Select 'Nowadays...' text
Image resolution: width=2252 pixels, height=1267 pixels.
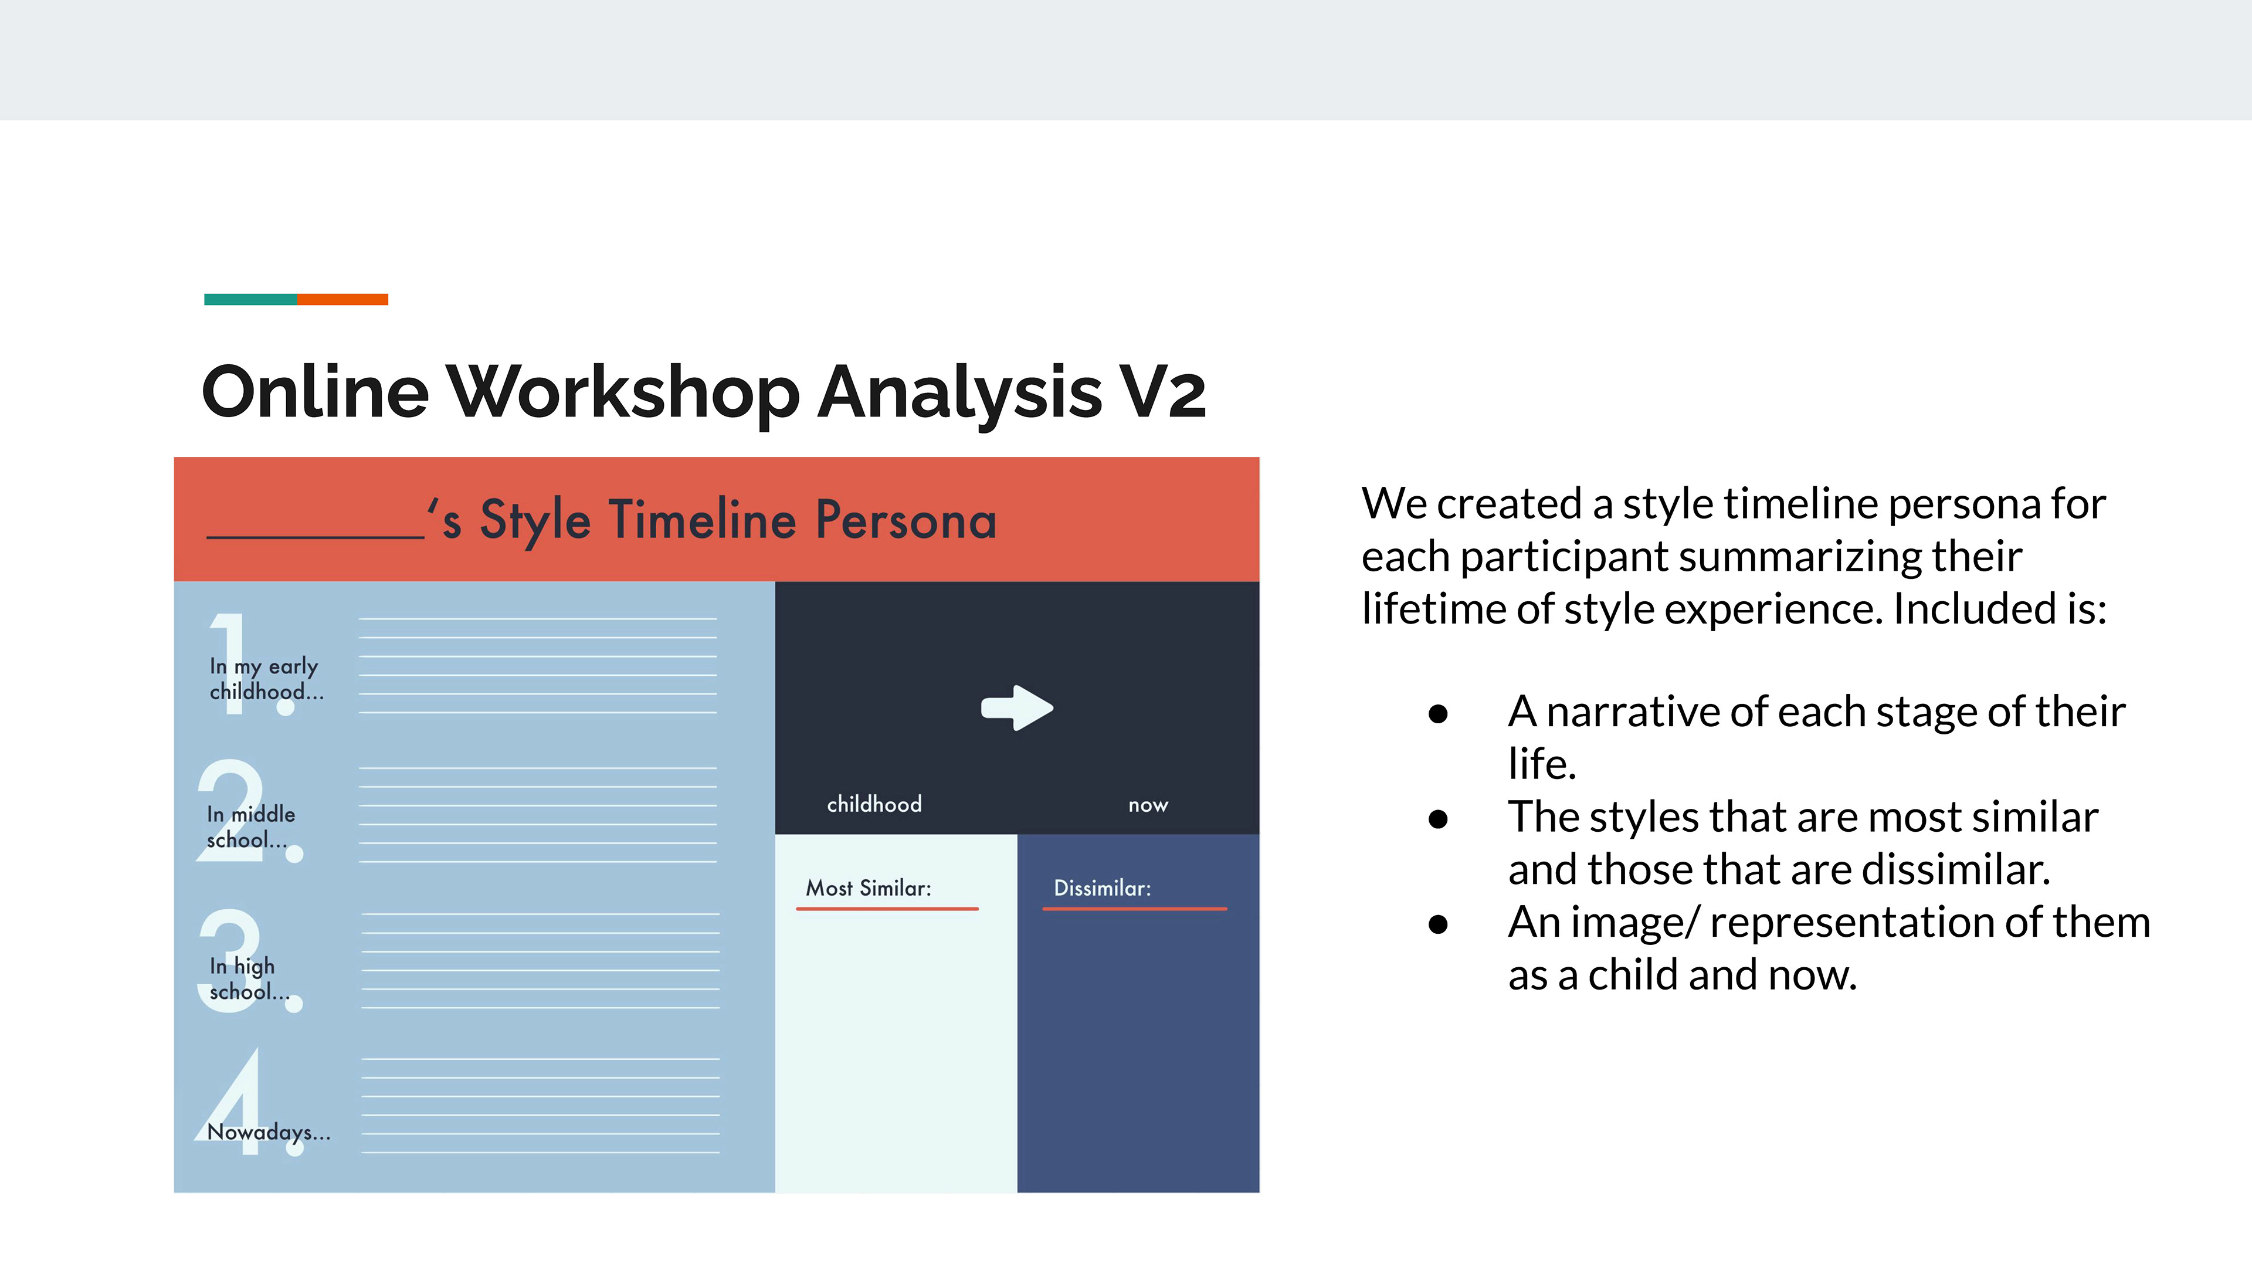(x=269, y=1132)
